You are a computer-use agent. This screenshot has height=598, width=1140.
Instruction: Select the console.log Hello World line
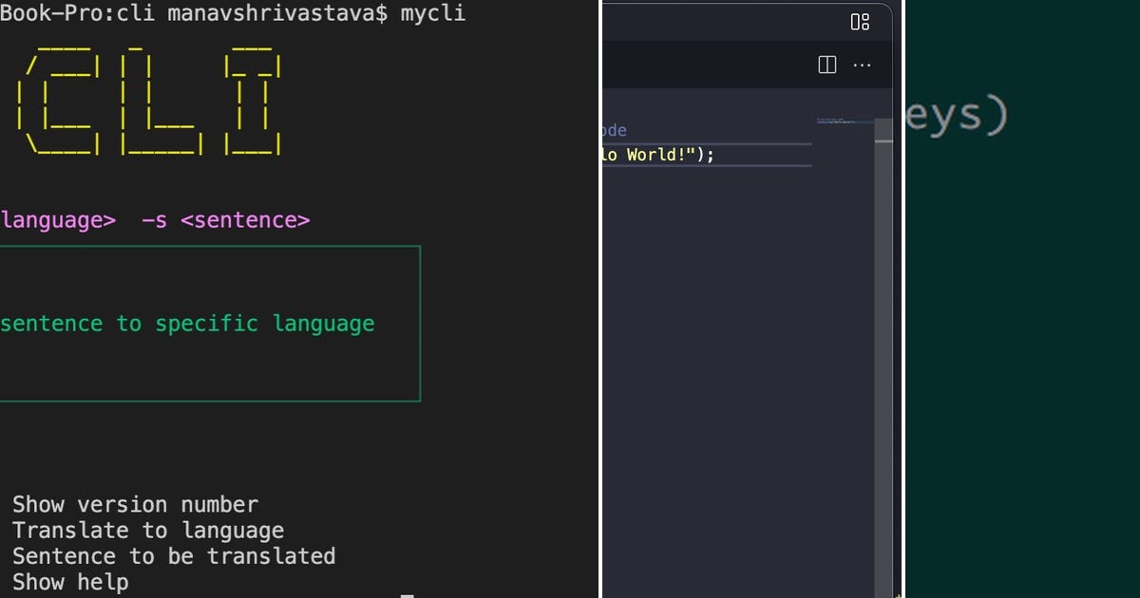(x=657, y=154)
